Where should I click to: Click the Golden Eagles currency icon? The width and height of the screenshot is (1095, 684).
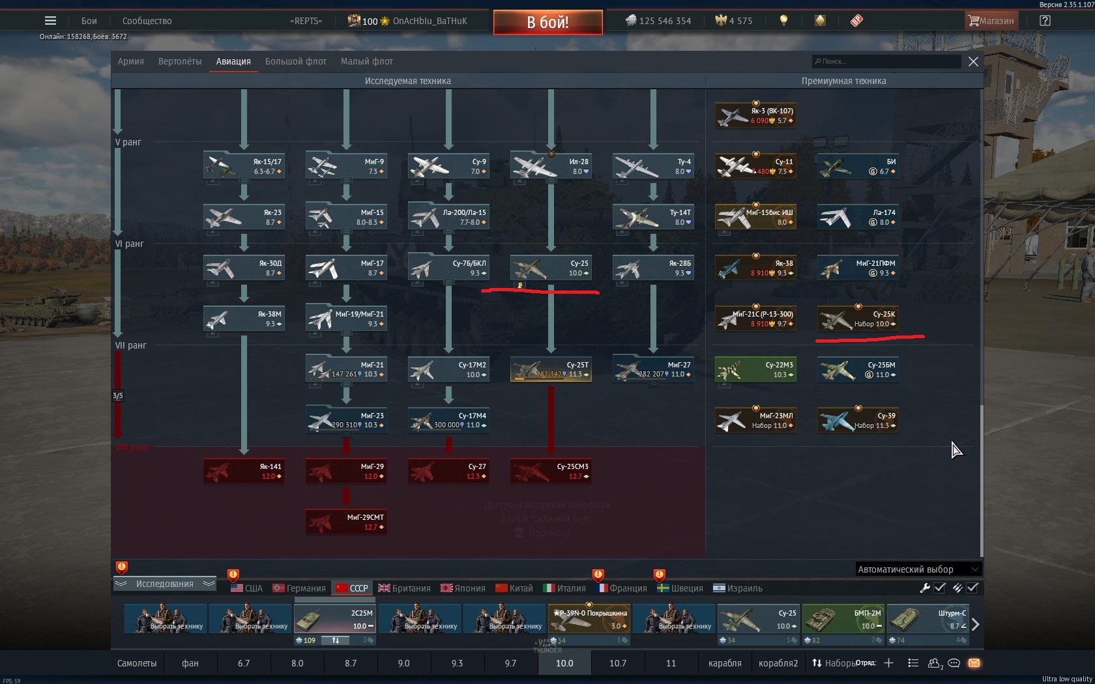[720, 20]
